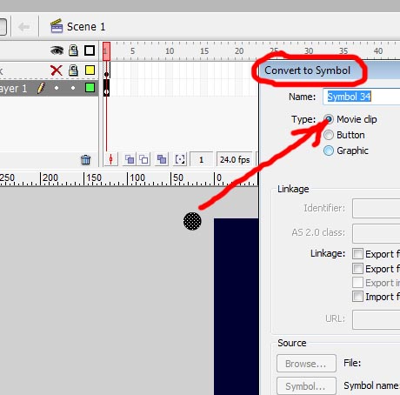The image size is (400, 395).
Task: Click Edit Multiple Frames button
Action: click(x=162, y=159)
